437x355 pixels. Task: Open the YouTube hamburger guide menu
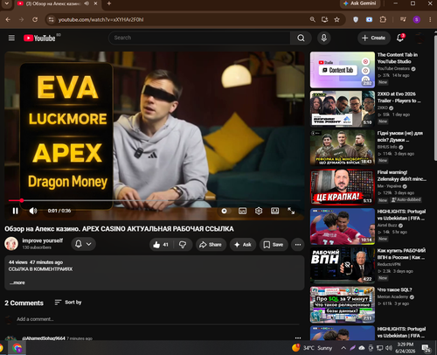11,38
